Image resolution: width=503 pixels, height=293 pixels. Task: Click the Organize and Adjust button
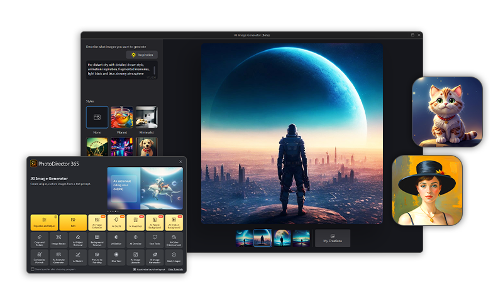(x=44, y=221)
